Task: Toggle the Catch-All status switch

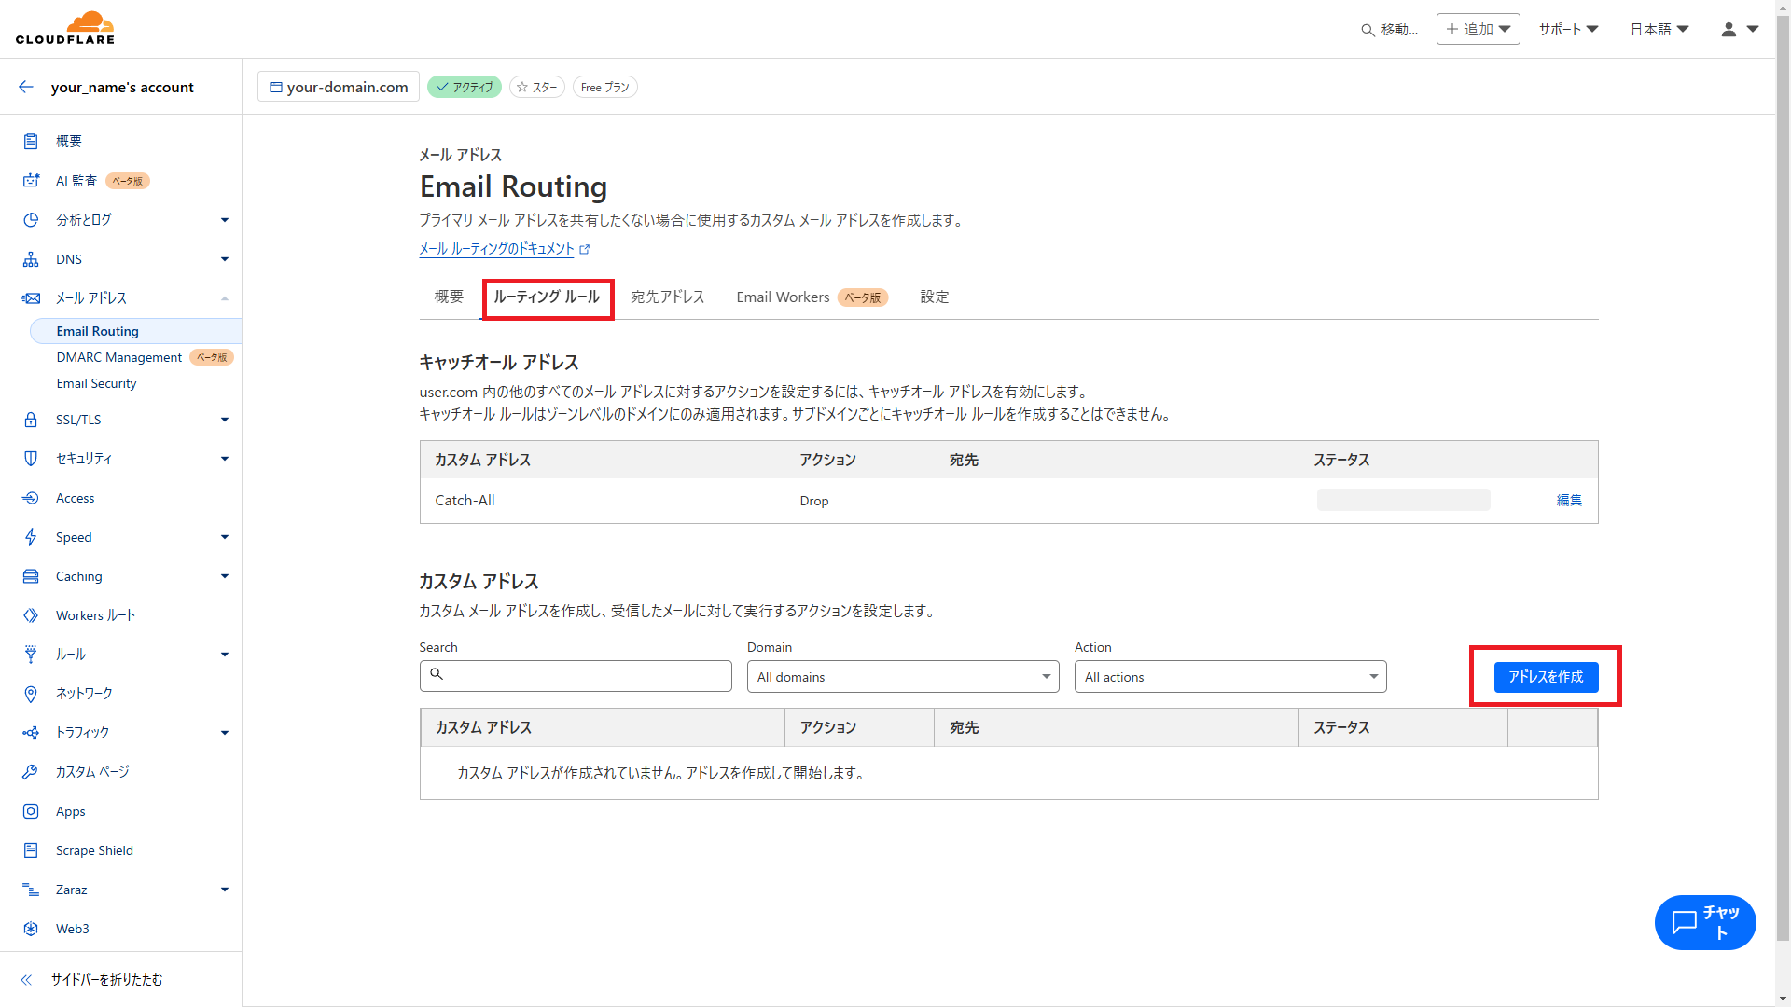Action: 1402,501
